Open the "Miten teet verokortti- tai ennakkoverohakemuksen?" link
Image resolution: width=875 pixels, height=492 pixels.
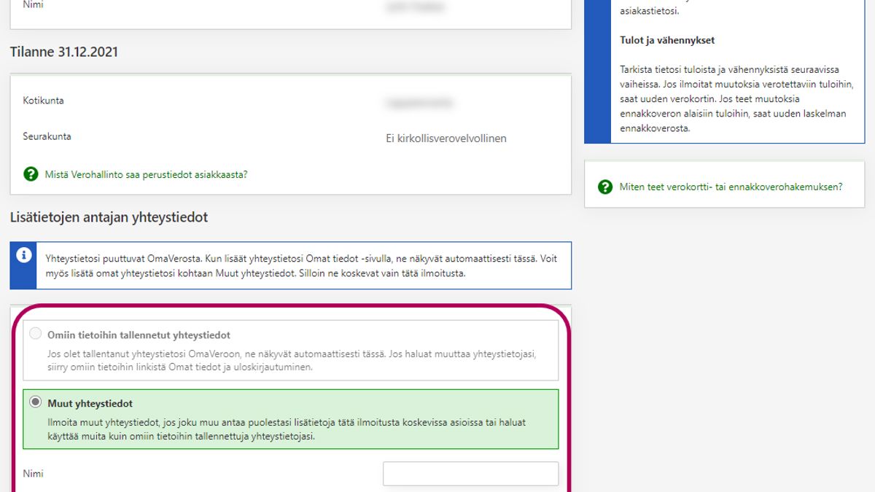[731, 187]
